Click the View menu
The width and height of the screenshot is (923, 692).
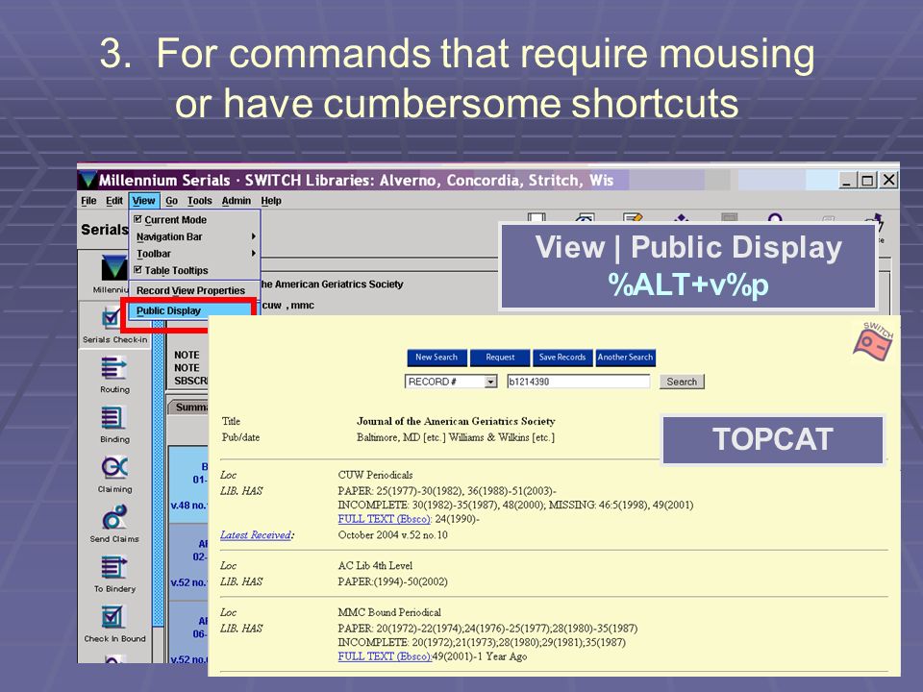pos(143,201)
